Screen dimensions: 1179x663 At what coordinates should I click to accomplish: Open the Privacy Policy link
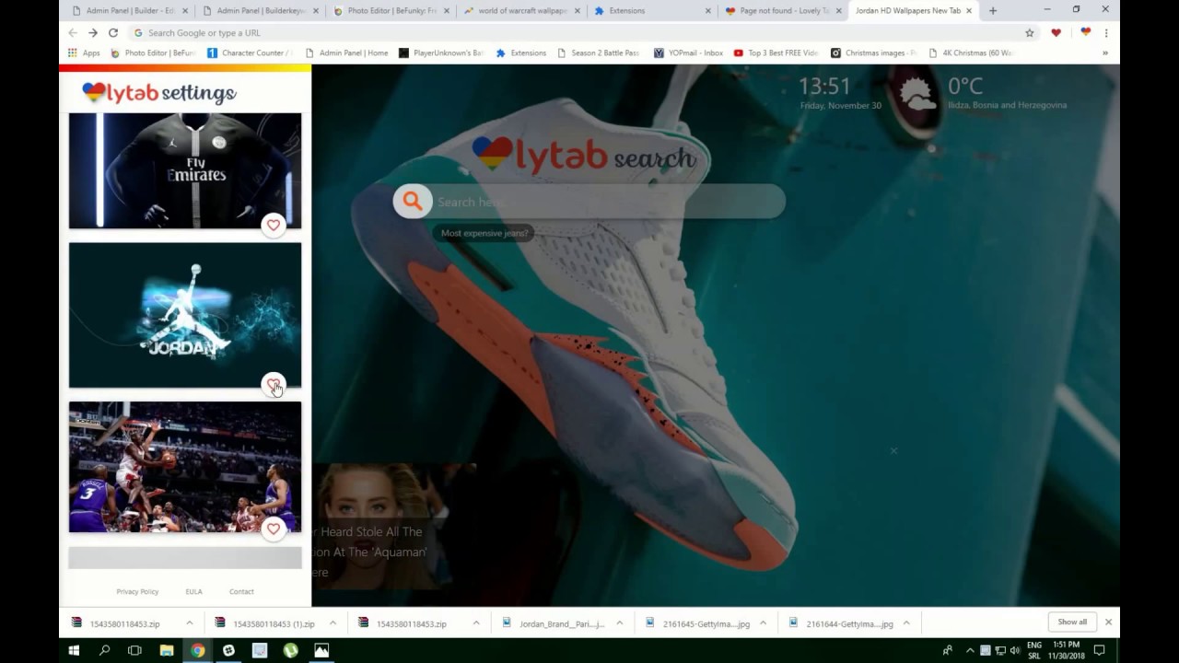(x=137, y=591)
